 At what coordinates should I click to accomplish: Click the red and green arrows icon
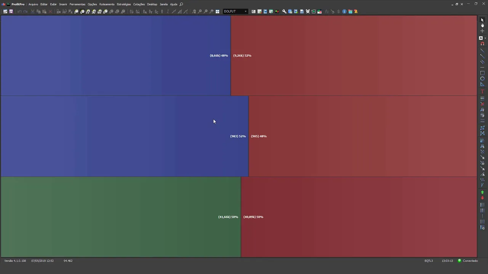(x=277, y=11)
